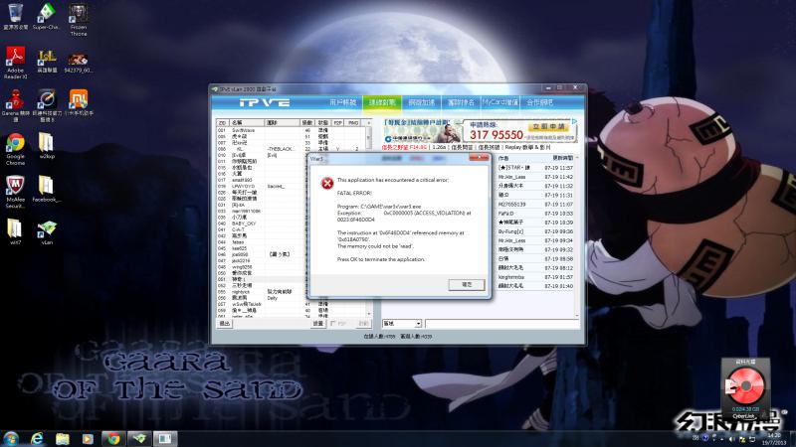Click the IPVE logo in header
Screen dimensions: 796x447
pos(265,102)
